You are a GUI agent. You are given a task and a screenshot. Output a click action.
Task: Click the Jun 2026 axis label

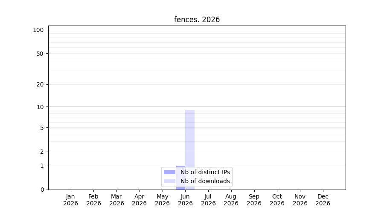[x=186, y=200]
